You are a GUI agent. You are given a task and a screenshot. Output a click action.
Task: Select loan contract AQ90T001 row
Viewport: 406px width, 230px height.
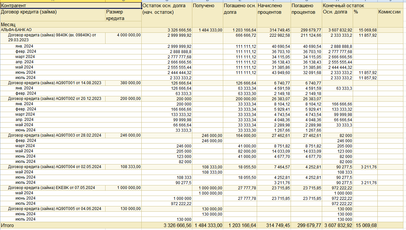55,83
